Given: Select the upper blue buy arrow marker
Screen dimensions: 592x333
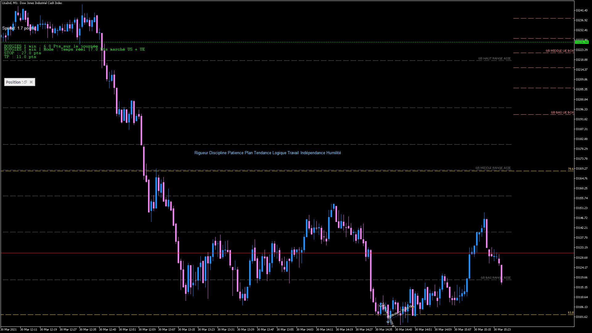Looking at the screenshot, I should click(380, 306).
